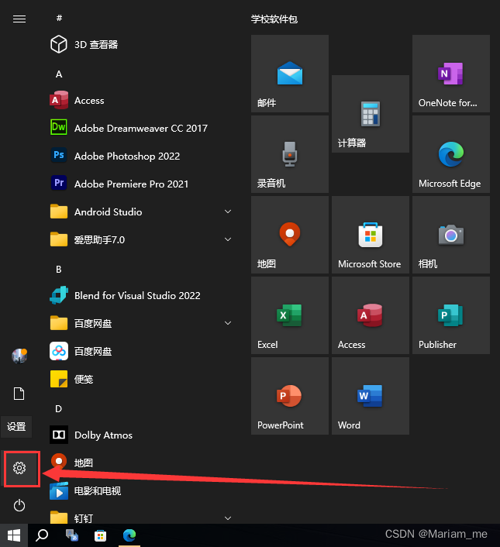
Task: Open the 地图 tile
Action: [290, 235]
